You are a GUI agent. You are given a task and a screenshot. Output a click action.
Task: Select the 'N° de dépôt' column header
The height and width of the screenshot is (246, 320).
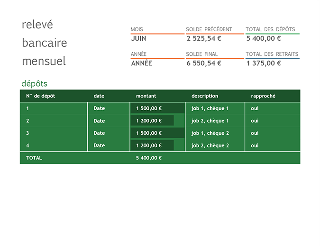tap(41, 96)
